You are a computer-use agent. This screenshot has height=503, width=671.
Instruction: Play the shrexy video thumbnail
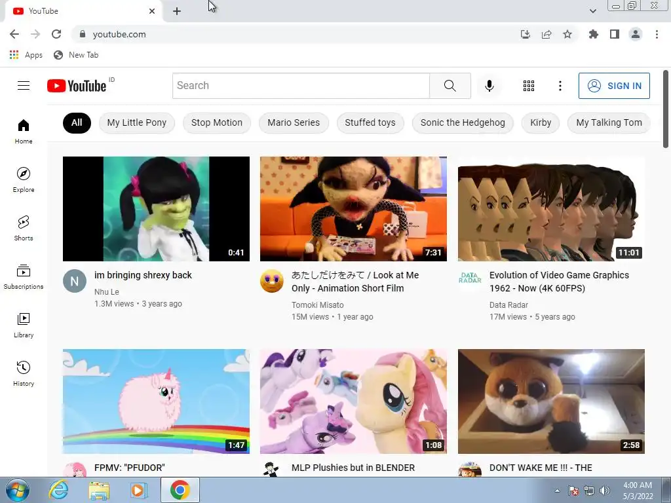(156, 209)
